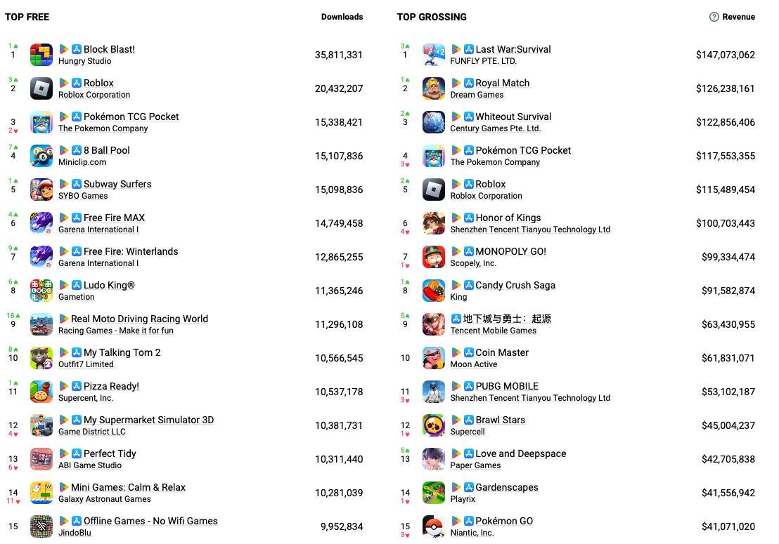Open Hungry Studio publisher link
This screenshot has width=779, height=544.
[x=84, y=61]
